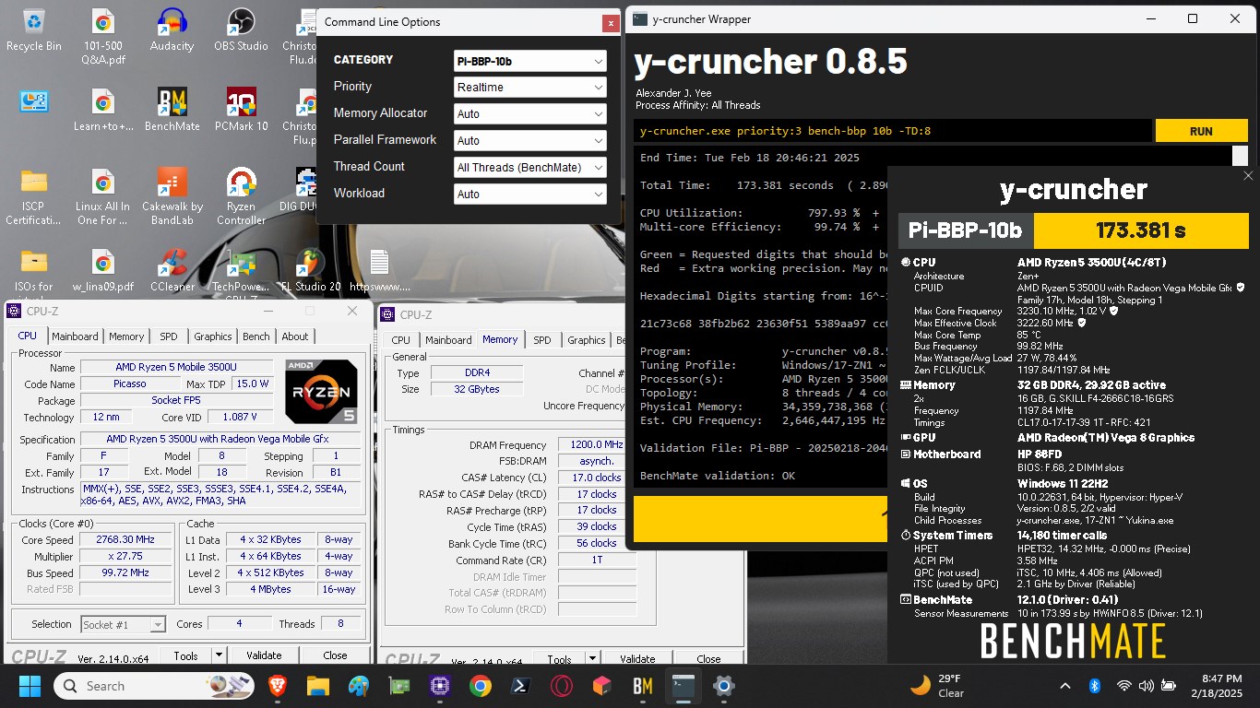Open File Explorer from the taskbar

pyautogui.click(x=317, y=686)
